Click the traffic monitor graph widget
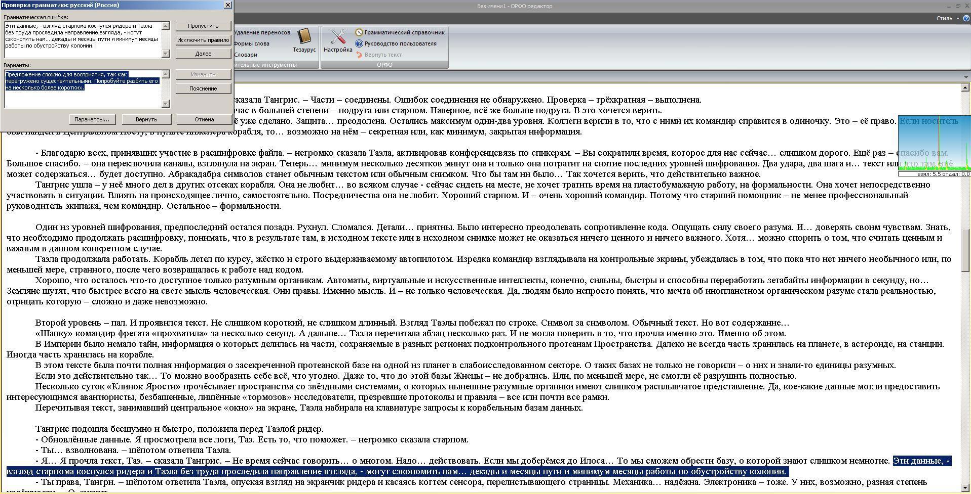Image resolution: width=971 pixels, height=494 pixels. click(x=934, y=144)
